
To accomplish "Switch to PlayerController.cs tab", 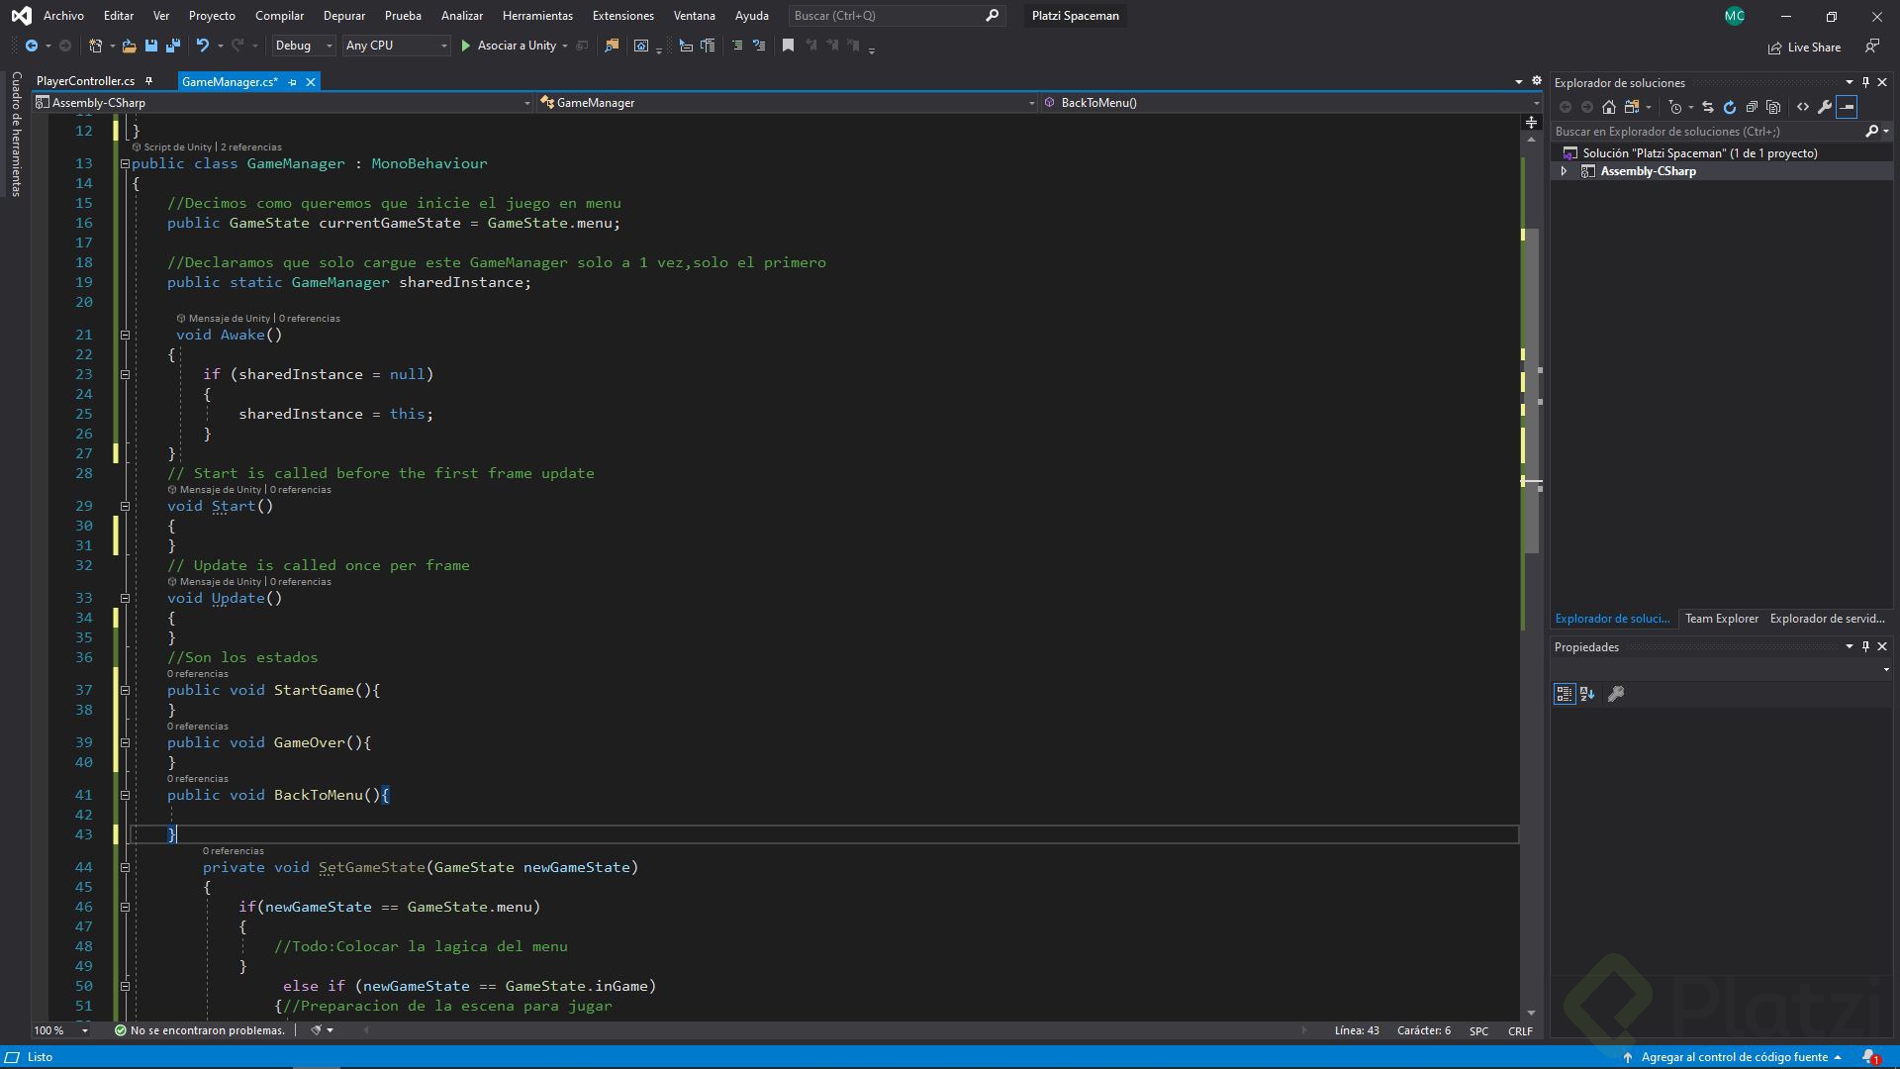I will pos(85,81).
